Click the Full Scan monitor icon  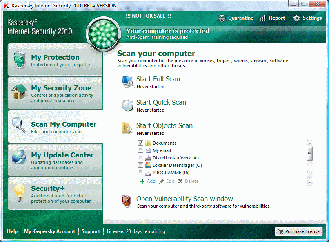pos(128,82)
